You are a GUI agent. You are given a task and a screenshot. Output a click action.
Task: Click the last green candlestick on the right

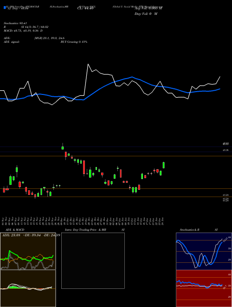(x=164, y=165)
